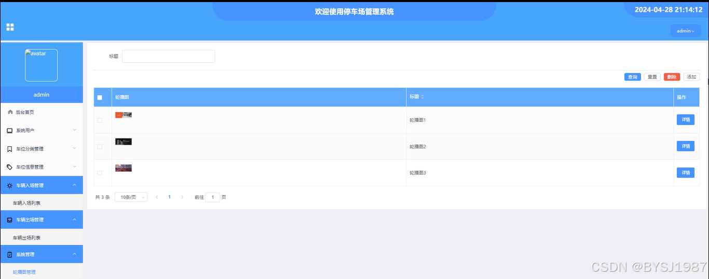Check the checkbox for 轮播图3 row

(x=100, y=173)
